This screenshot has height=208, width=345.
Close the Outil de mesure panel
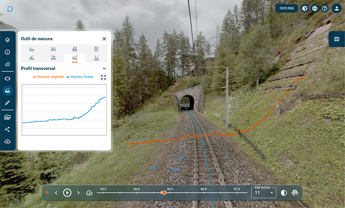point(104,39)
